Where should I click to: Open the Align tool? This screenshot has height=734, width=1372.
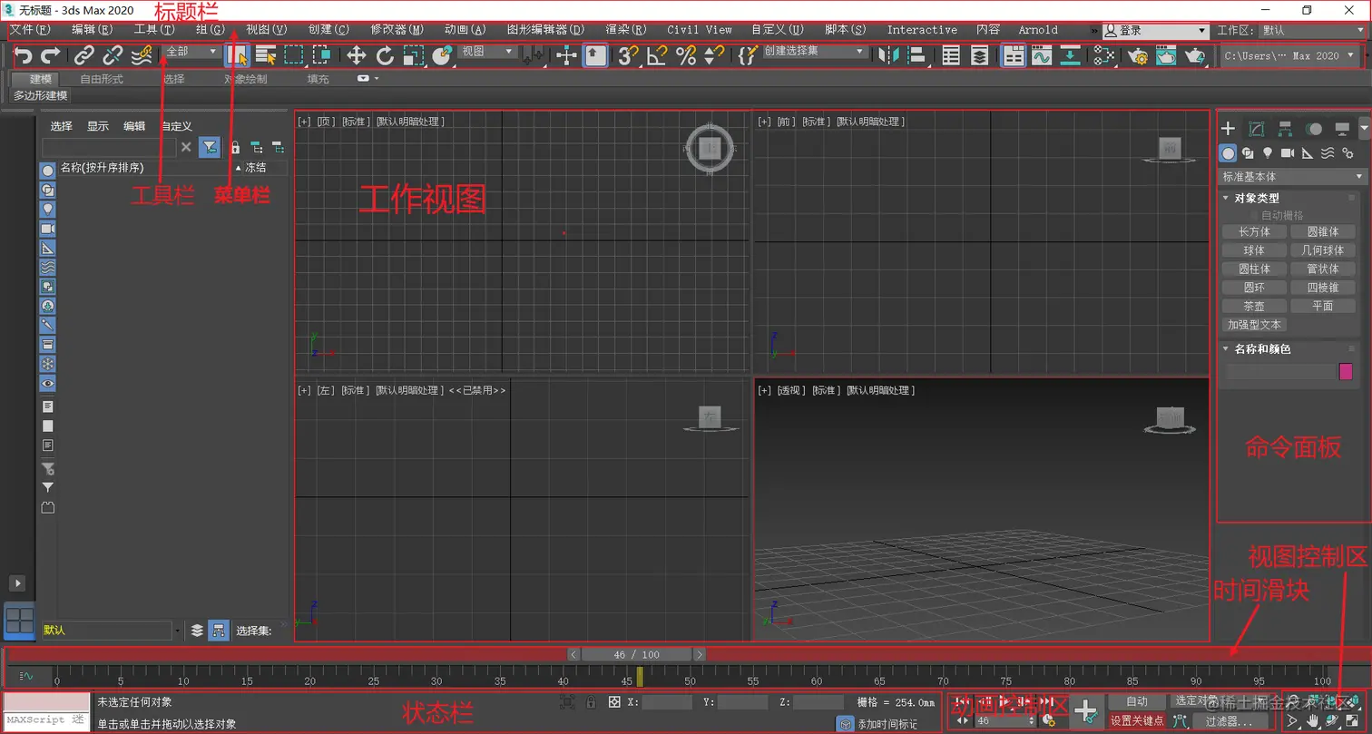[x=917, y=56]
